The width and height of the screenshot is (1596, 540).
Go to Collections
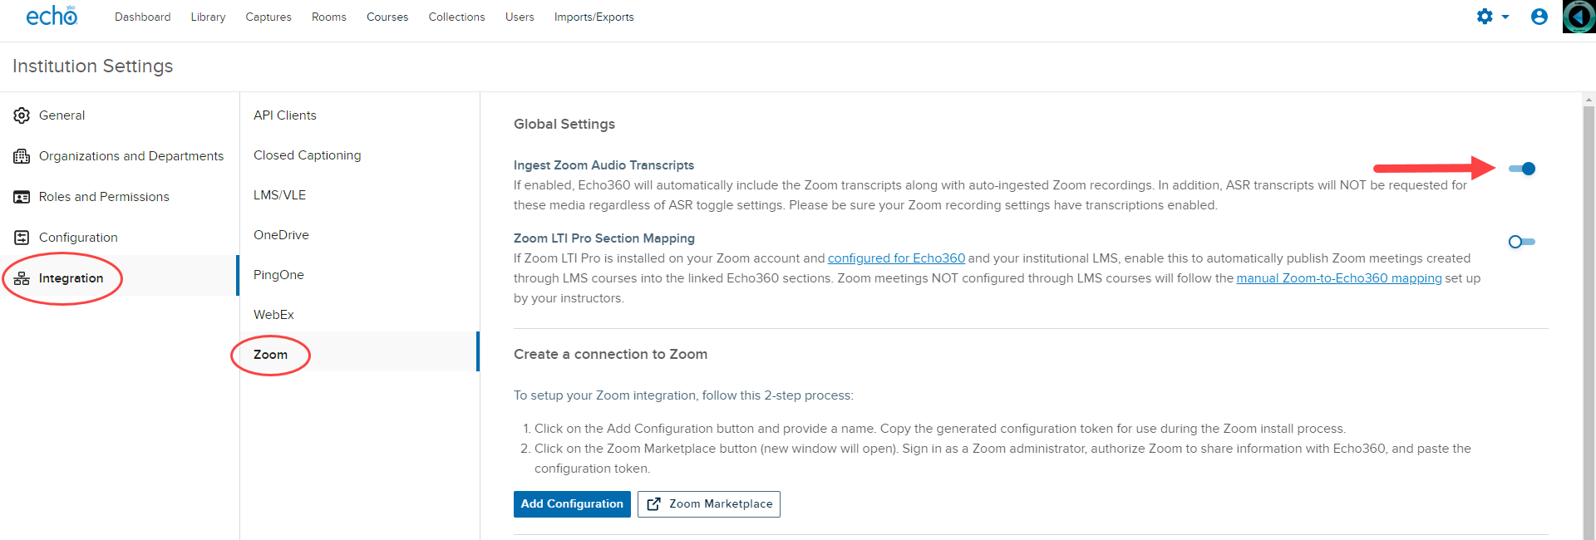pos(456,17)
